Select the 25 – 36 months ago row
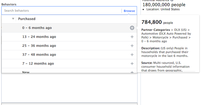This screenshot has width=201, height=105. pyautogui.click(x=69, y=46)
